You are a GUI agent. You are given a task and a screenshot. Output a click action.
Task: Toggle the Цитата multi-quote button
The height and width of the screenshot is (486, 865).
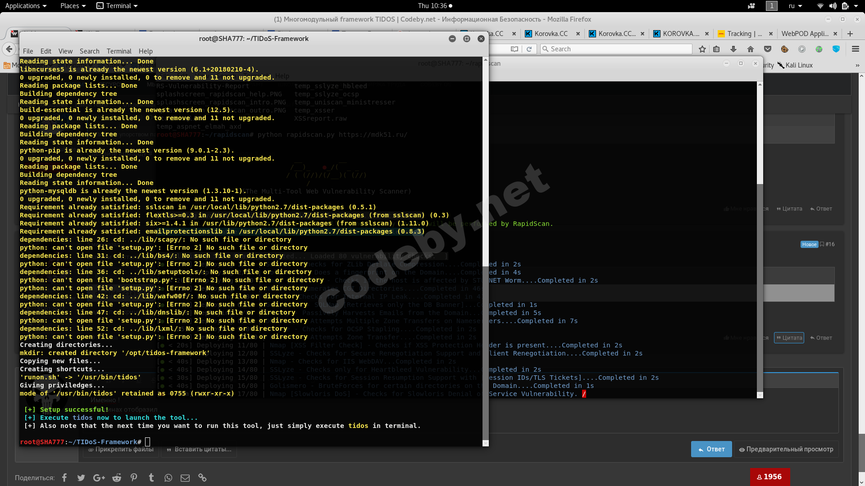pyautogui.click(x=789, y=338)
